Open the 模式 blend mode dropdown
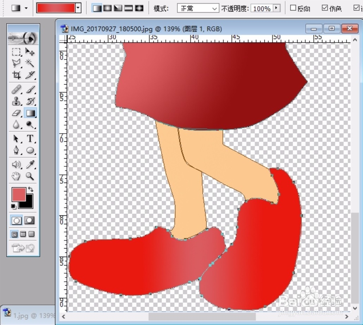The width and height of the screenshot is (363, 325). point(198,8)
